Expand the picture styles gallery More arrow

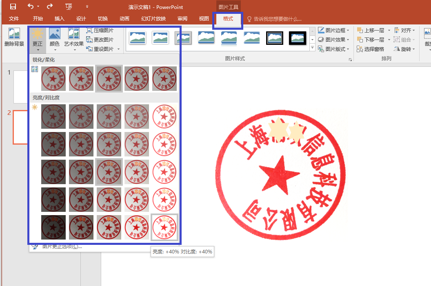pyautogui.click(x=312, y=48)
